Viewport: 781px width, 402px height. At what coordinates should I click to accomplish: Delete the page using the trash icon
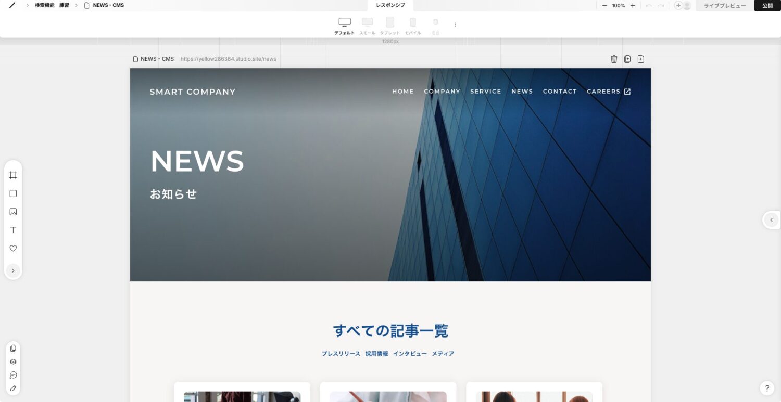click(x=613, y=59)
